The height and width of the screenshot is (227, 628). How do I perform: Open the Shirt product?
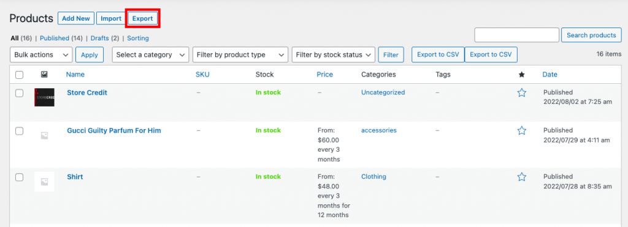[x=75, y=177]
